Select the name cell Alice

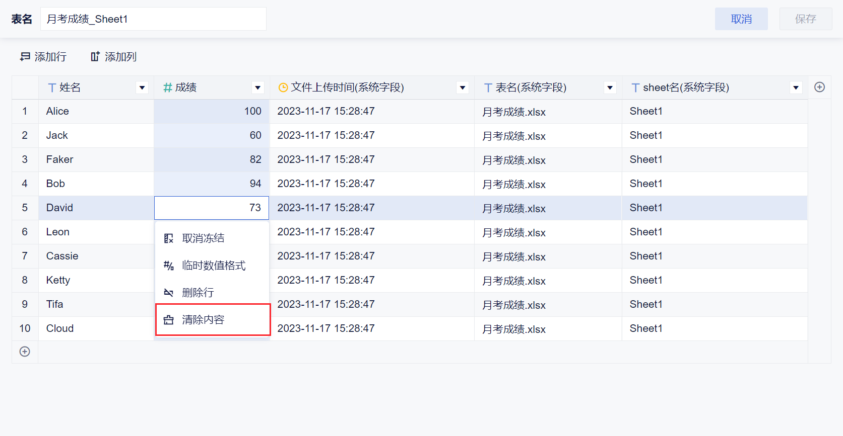point(96,111)
